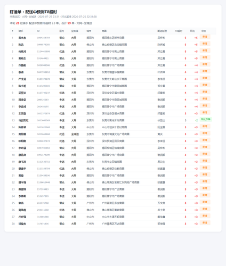Click the 新增 badge in row 1

(205, 37)
